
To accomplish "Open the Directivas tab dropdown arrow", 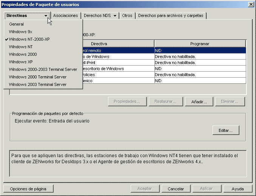I will click(x=46, y=16).
